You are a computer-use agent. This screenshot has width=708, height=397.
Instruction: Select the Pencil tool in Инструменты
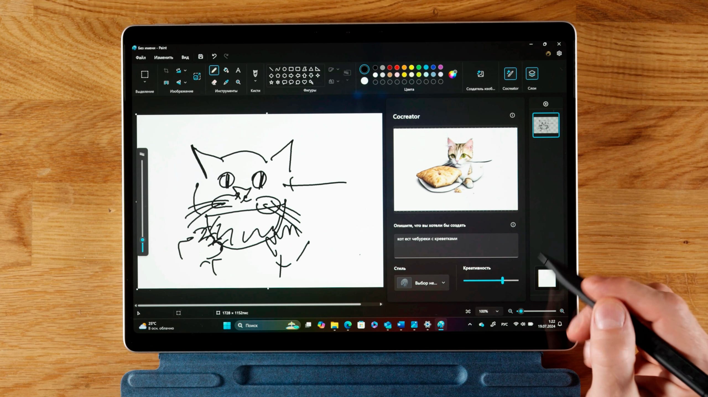pos(214,70)
